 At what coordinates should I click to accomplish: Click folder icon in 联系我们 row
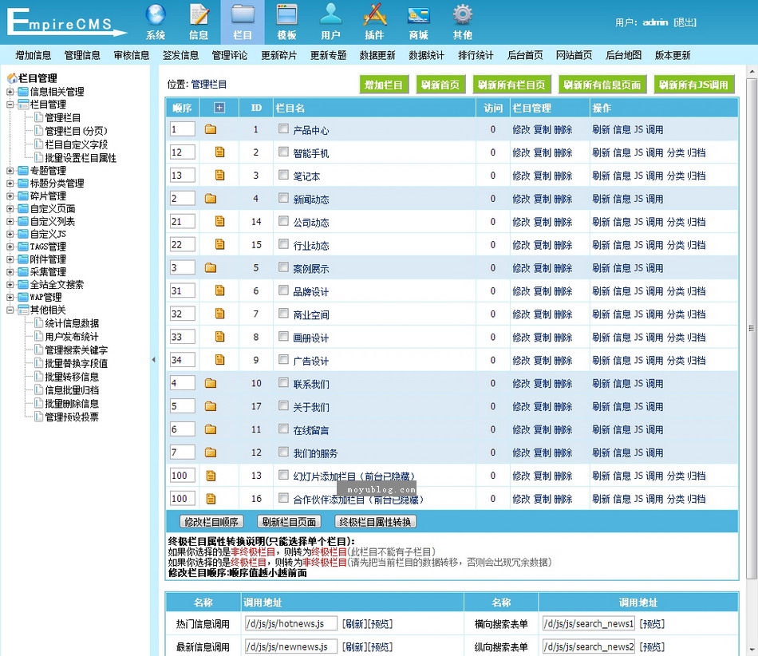pyautogui.click(x=211, y=383)
